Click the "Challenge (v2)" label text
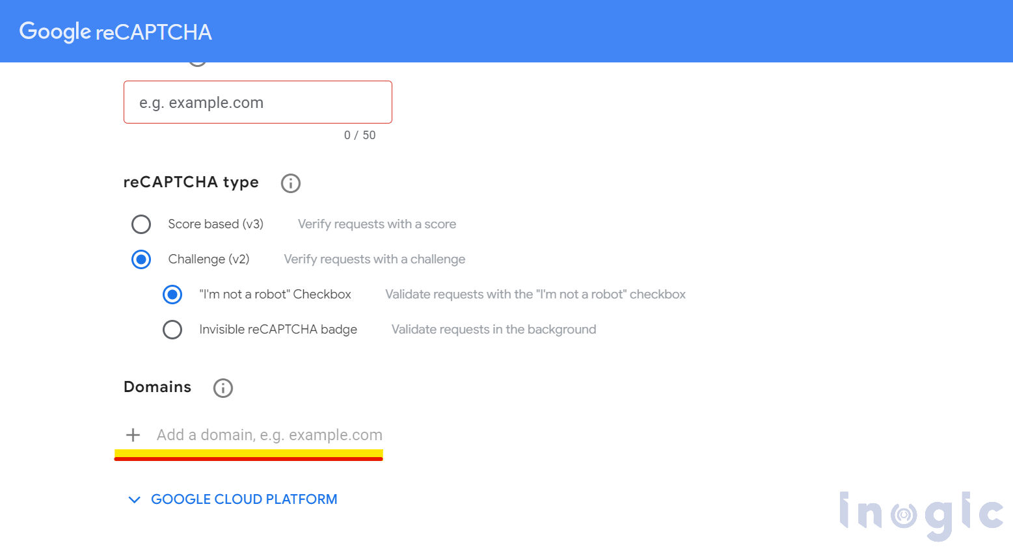The width and height of the screenshot is (1013, 552). 208,259
